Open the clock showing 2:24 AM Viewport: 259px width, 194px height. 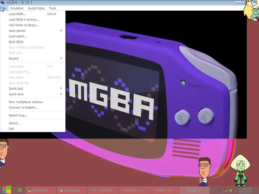tap(245, 190)
